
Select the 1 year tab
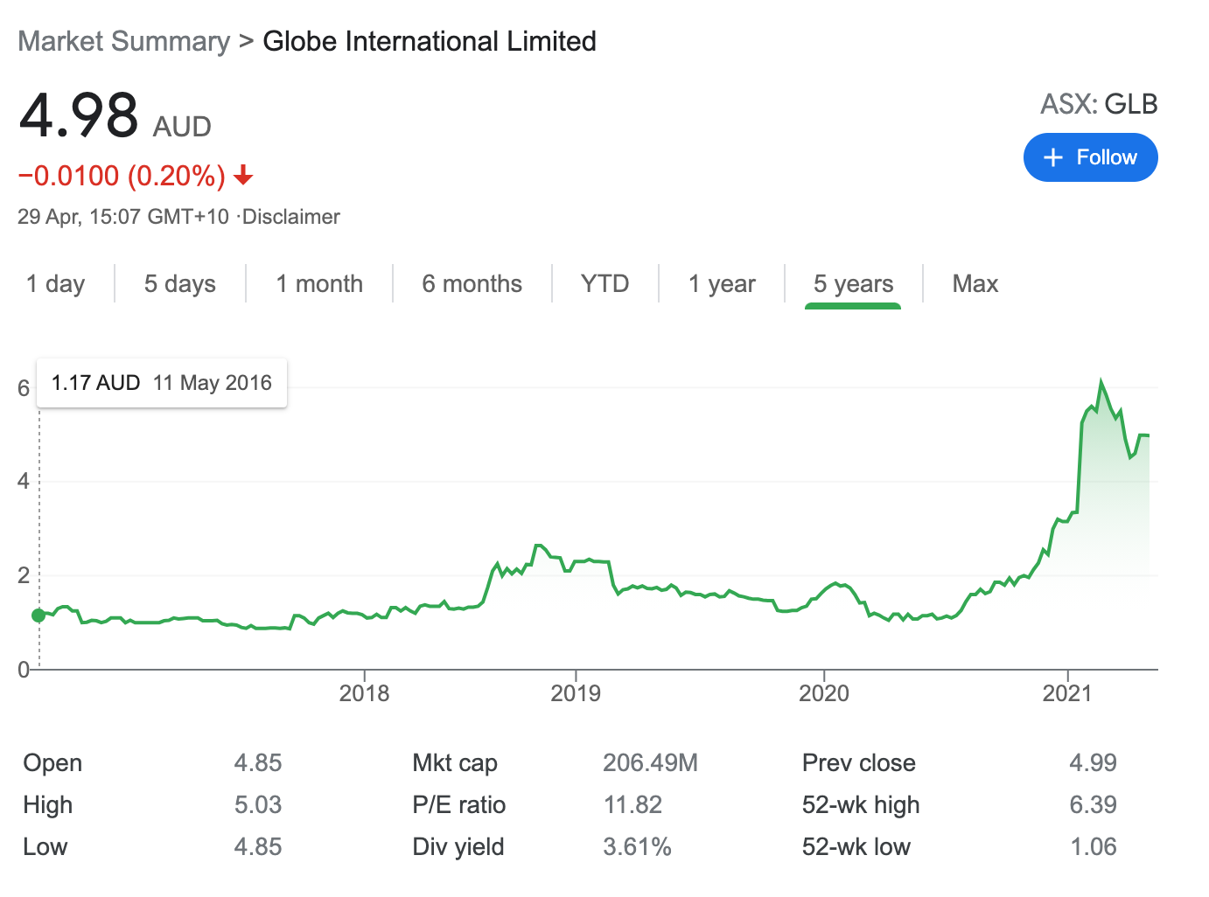[x=722, y=284]
